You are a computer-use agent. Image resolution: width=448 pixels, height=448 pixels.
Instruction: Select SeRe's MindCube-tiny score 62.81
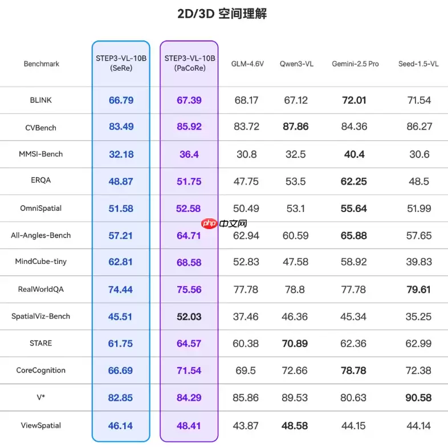coord(121,263)
